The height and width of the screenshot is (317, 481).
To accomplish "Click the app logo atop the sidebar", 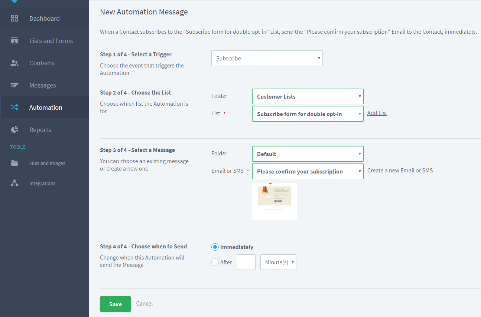I will click(x=14, y=2).
